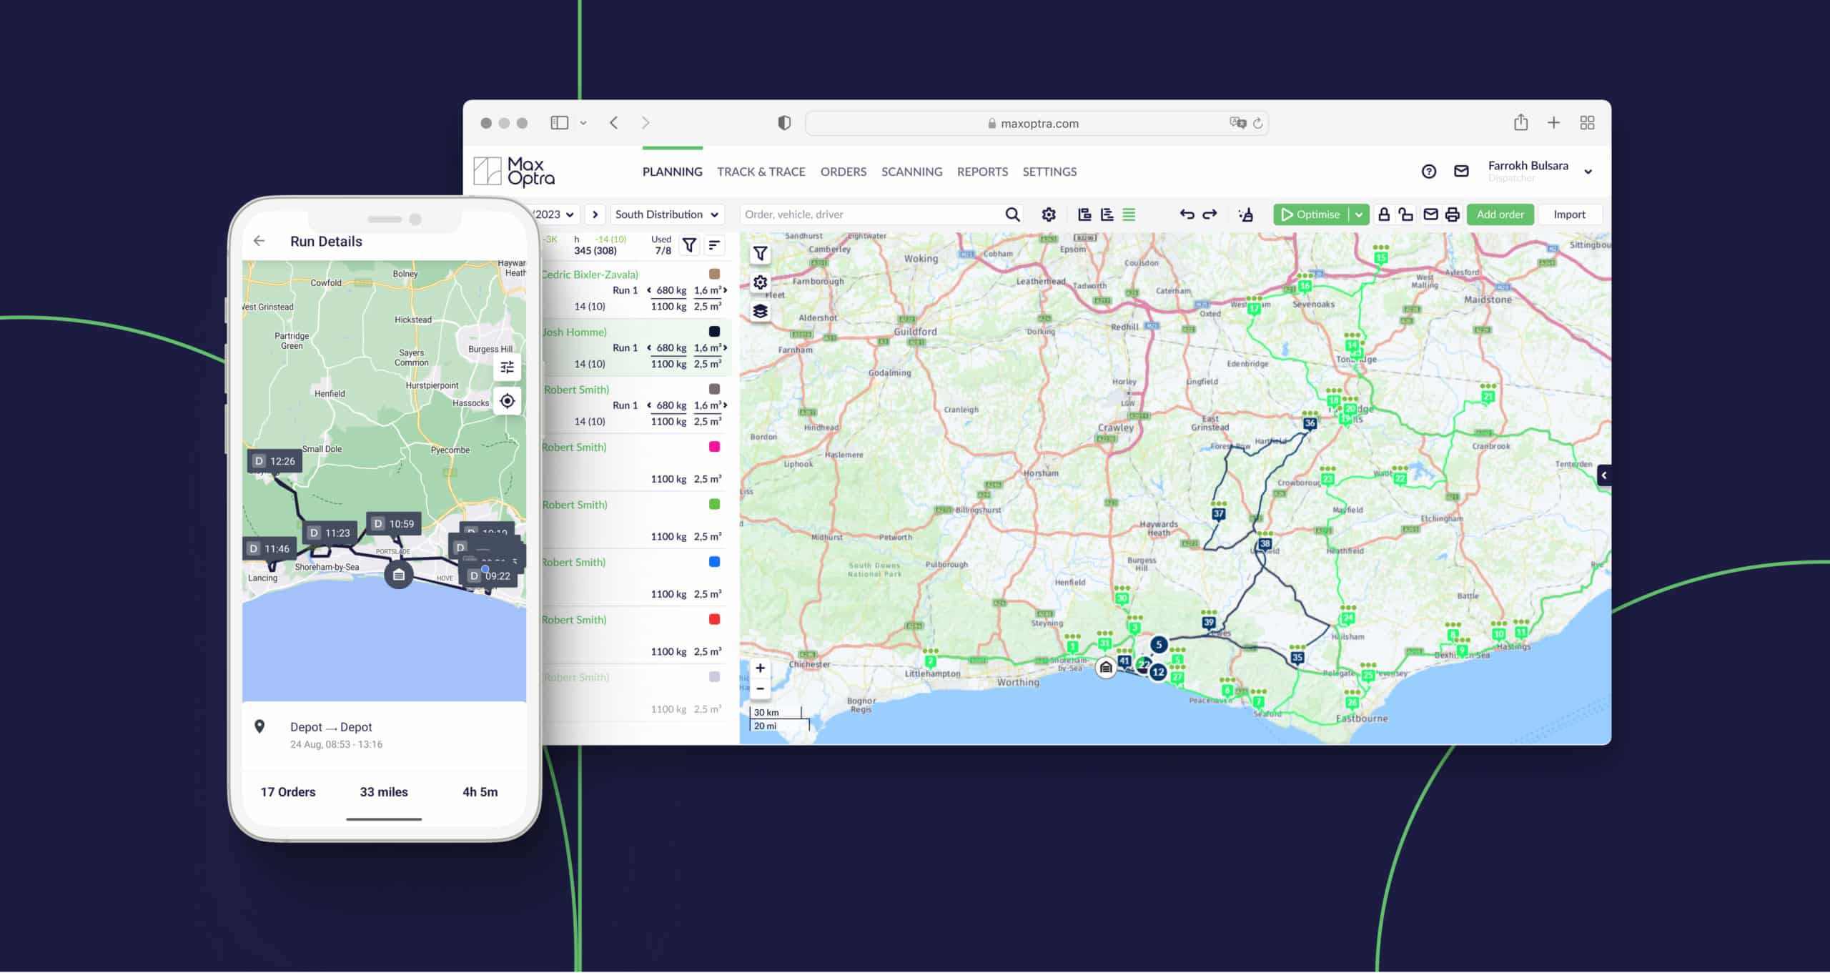Open the filter panel on the map
This screenshot has width=1830, height=973.
click(x=760, y=253)
